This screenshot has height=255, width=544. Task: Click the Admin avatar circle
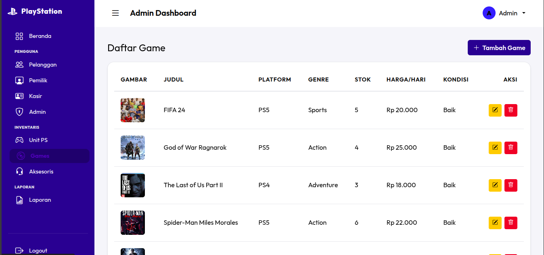click(x=489, y=13)
